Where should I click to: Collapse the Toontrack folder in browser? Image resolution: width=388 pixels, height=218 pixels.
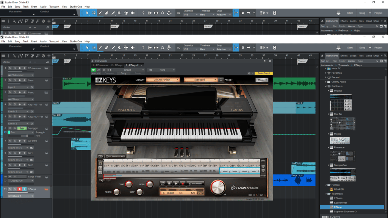tap(326, 194)
